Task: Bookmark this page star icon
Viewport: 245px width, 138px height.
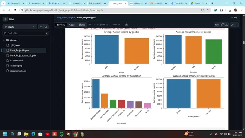Action: point(208,10)
